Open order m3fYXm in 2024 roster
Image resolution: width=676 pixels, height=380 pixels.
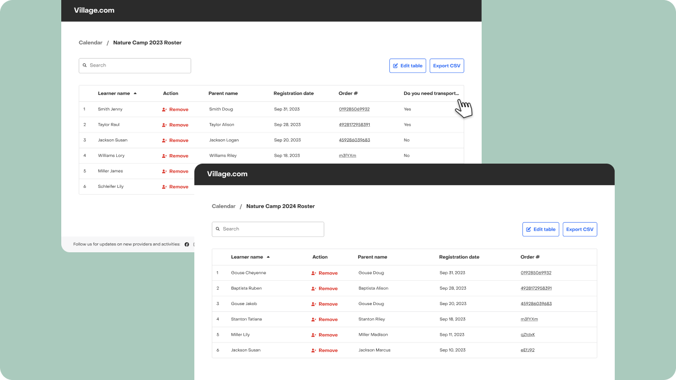click(529, 319)
